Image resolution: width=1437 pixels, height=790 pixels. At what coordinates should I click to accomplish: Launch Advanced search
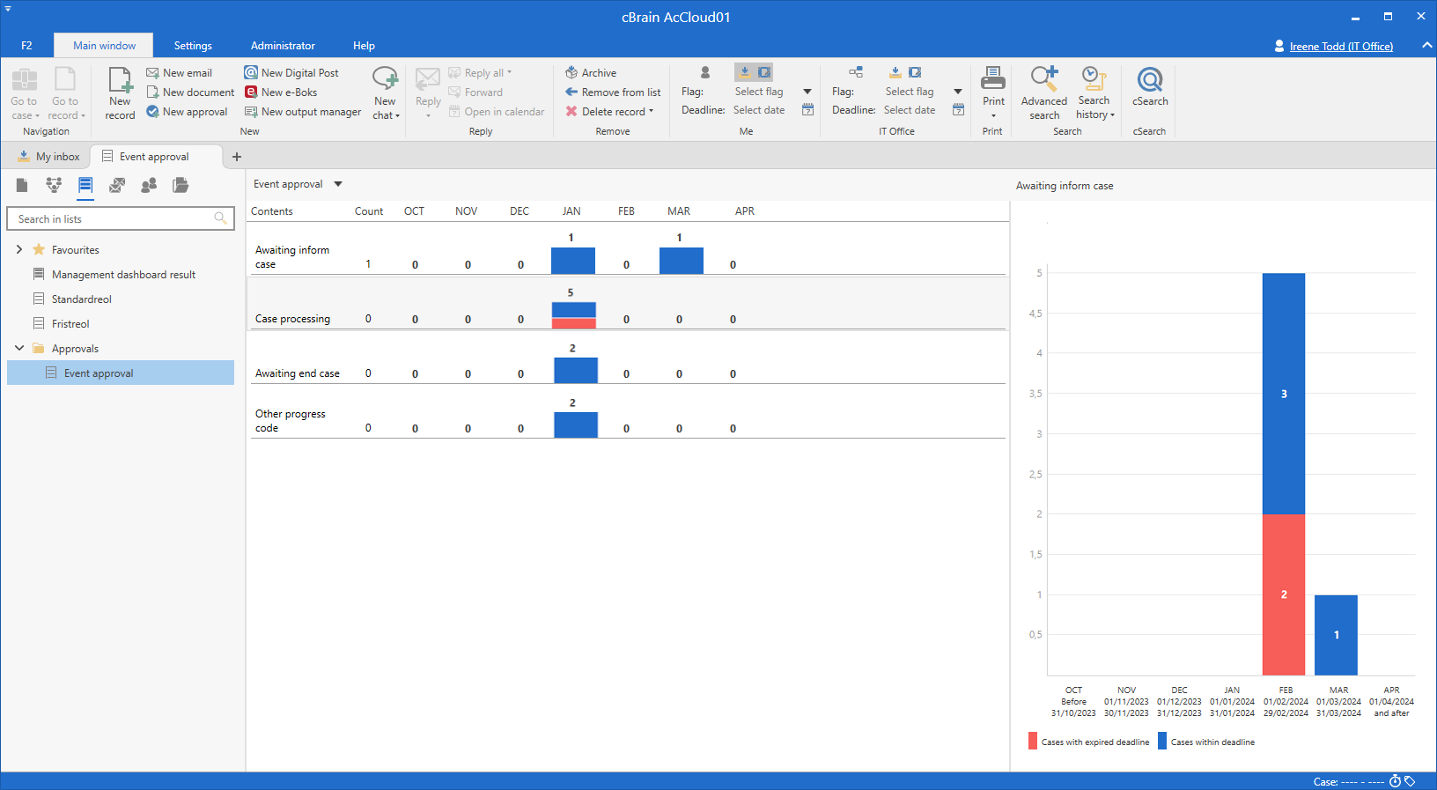click(1043, 92)
